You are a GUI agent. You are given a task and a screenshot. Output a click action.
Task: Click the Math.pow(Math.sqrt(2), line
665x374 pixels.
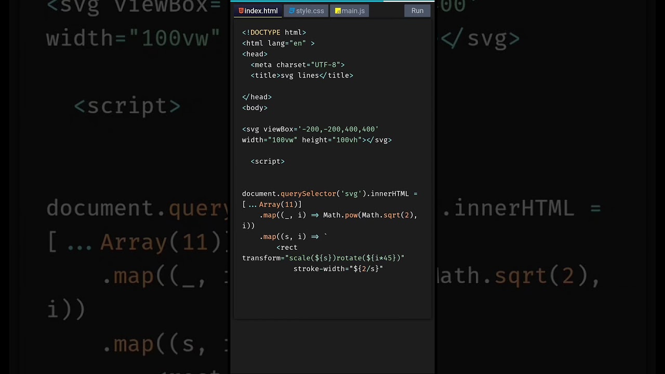pyautogui.click(x=338, y=215)
